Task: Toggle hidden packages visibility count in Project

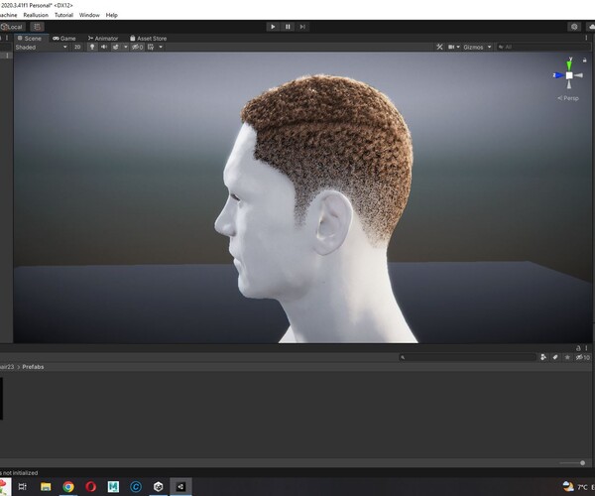Action: coord(582,357)
